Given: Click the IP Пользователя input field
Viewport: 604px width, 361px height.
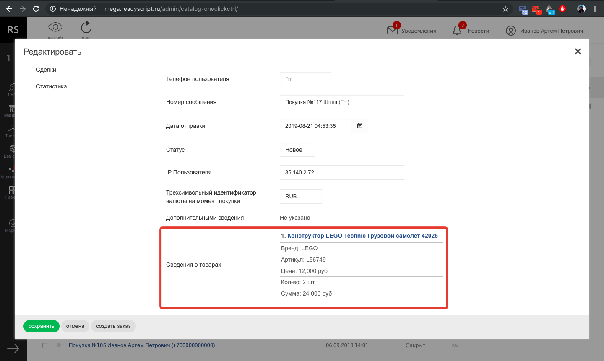Looking at the screenshot, I should point(341,172).
